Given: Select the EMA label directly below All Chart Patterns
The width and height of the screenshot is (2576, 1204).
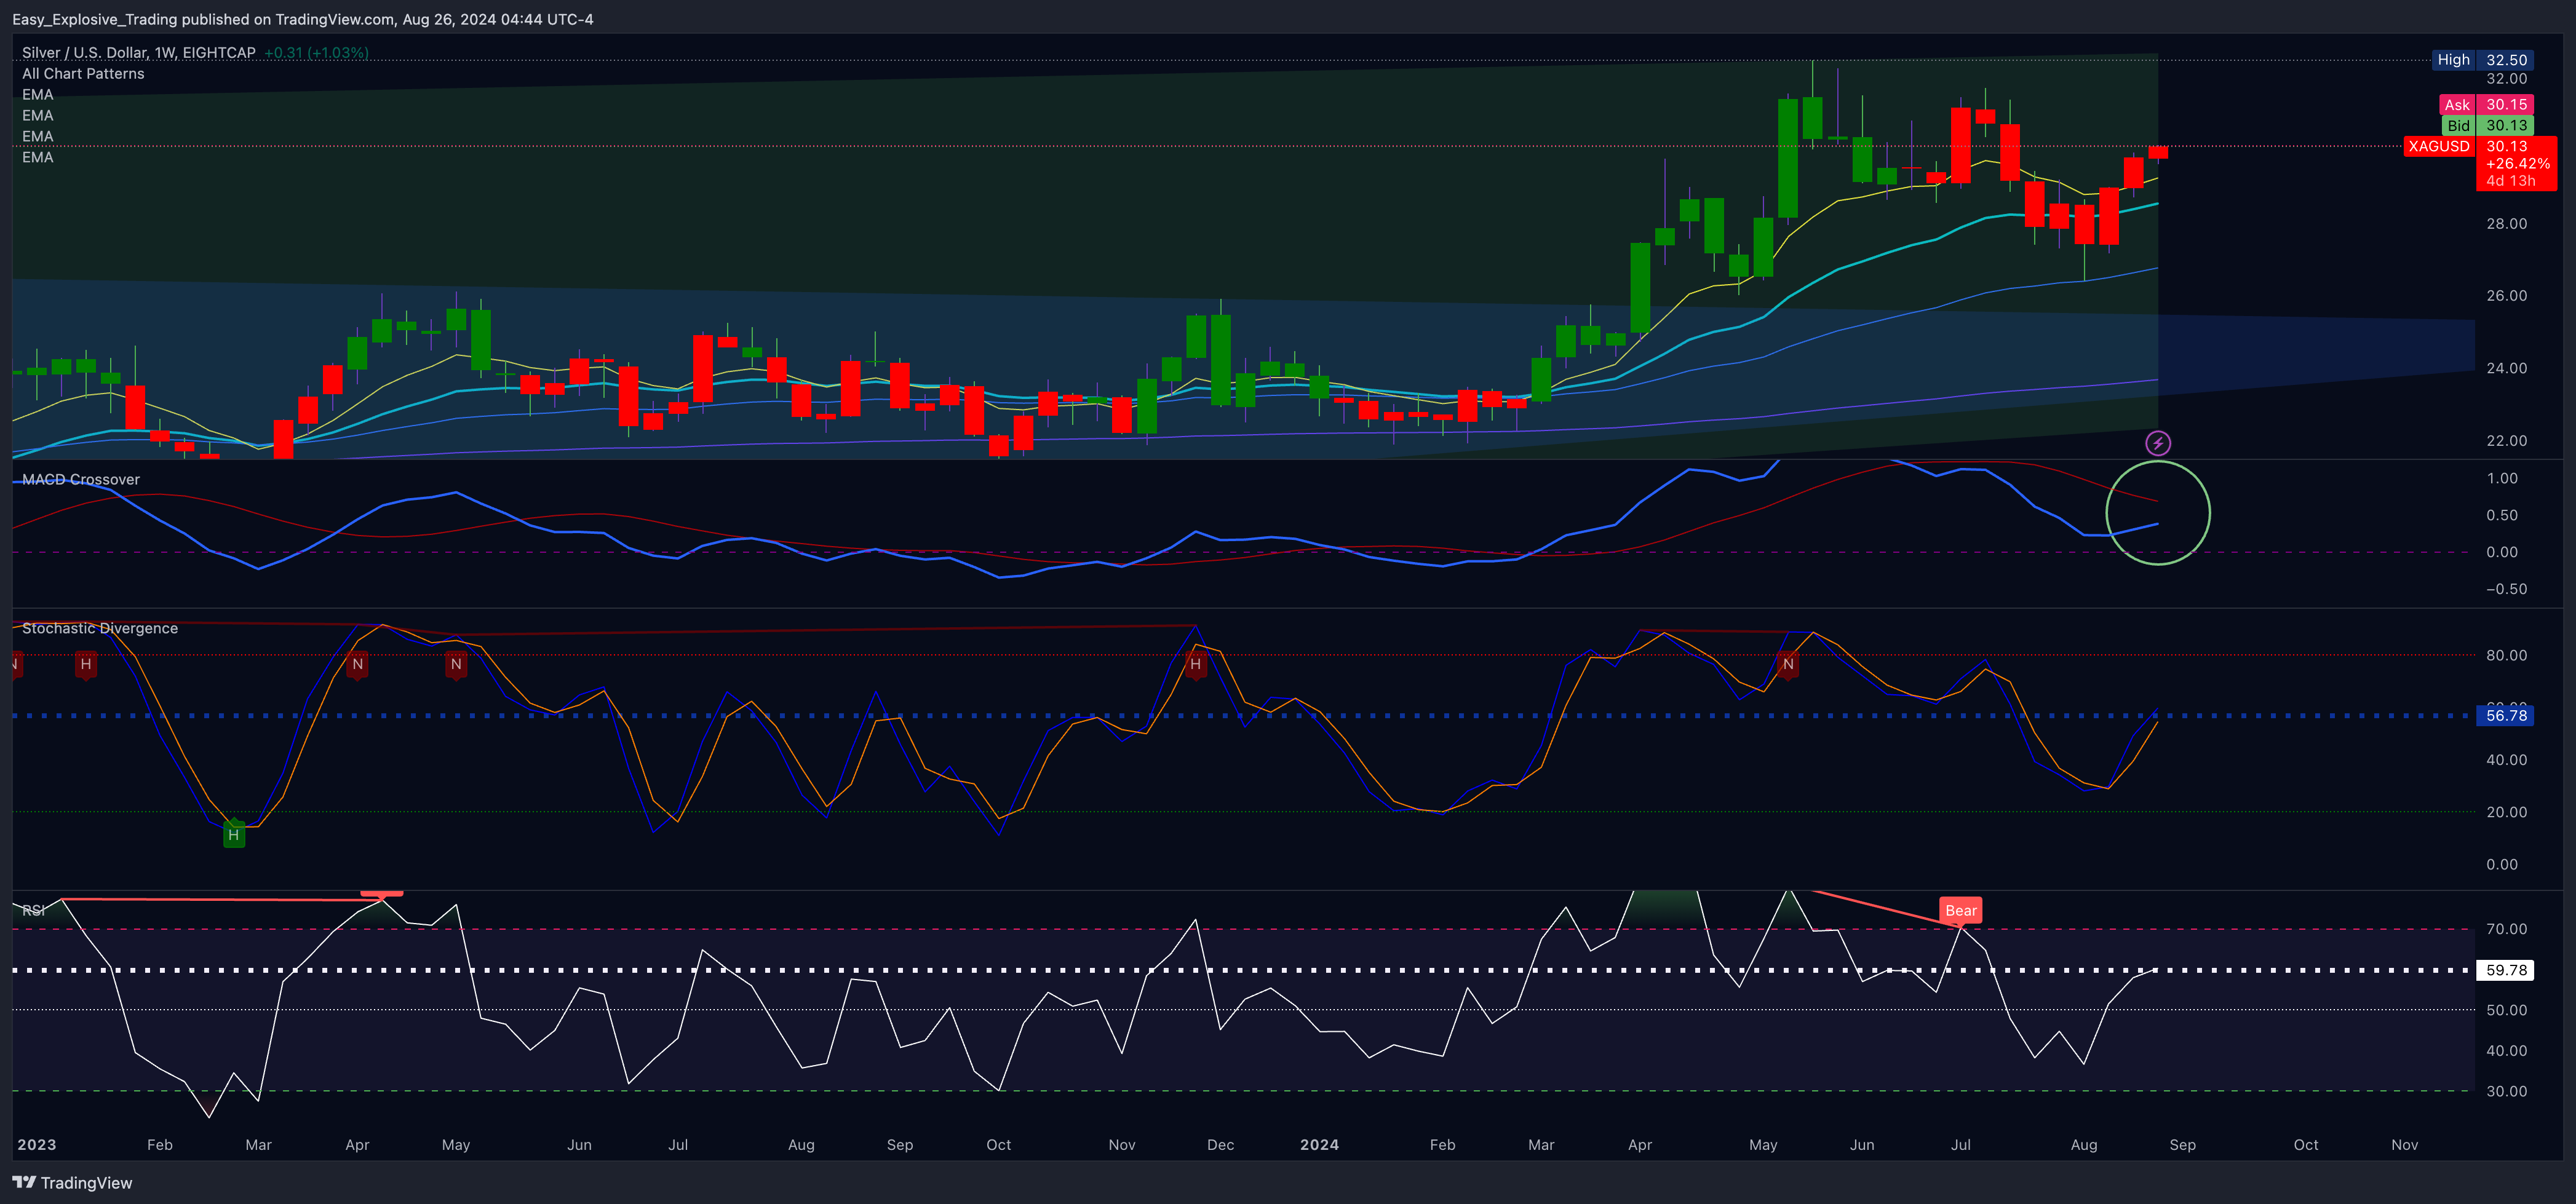Looking at the screenshot, I should click(x=38, y=94).
